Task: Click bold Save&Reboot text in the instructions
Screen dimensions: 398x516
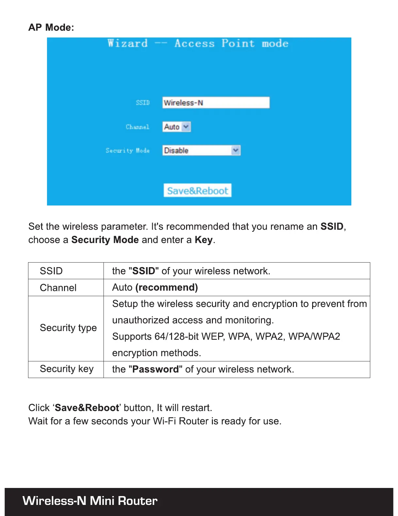Action: [x=87, y=408]
